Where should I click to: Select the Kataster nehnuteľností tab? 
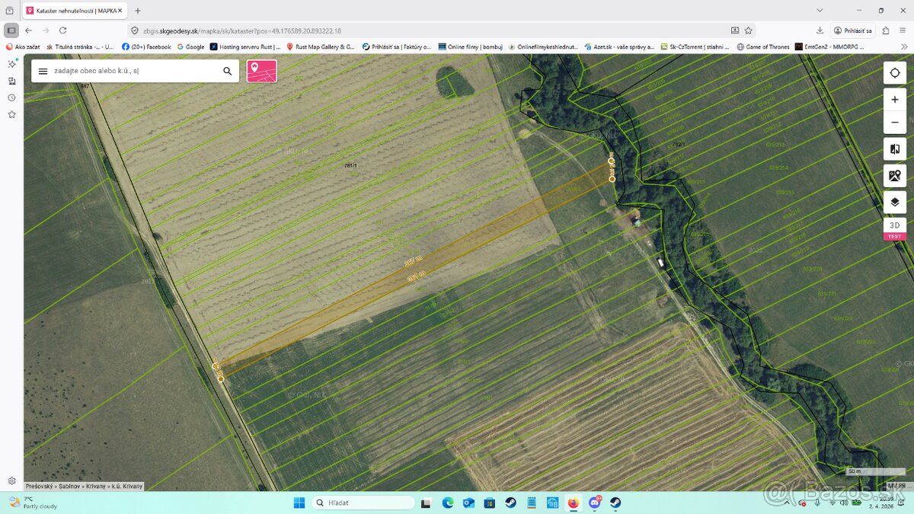point(74,11)
